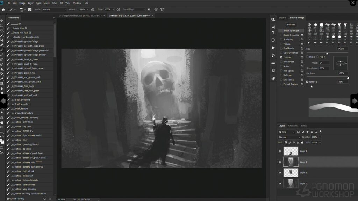This screenshot has height=201, width=358.
Task: Click the Brushes button in Brush Settings
Action: [291, 25]
